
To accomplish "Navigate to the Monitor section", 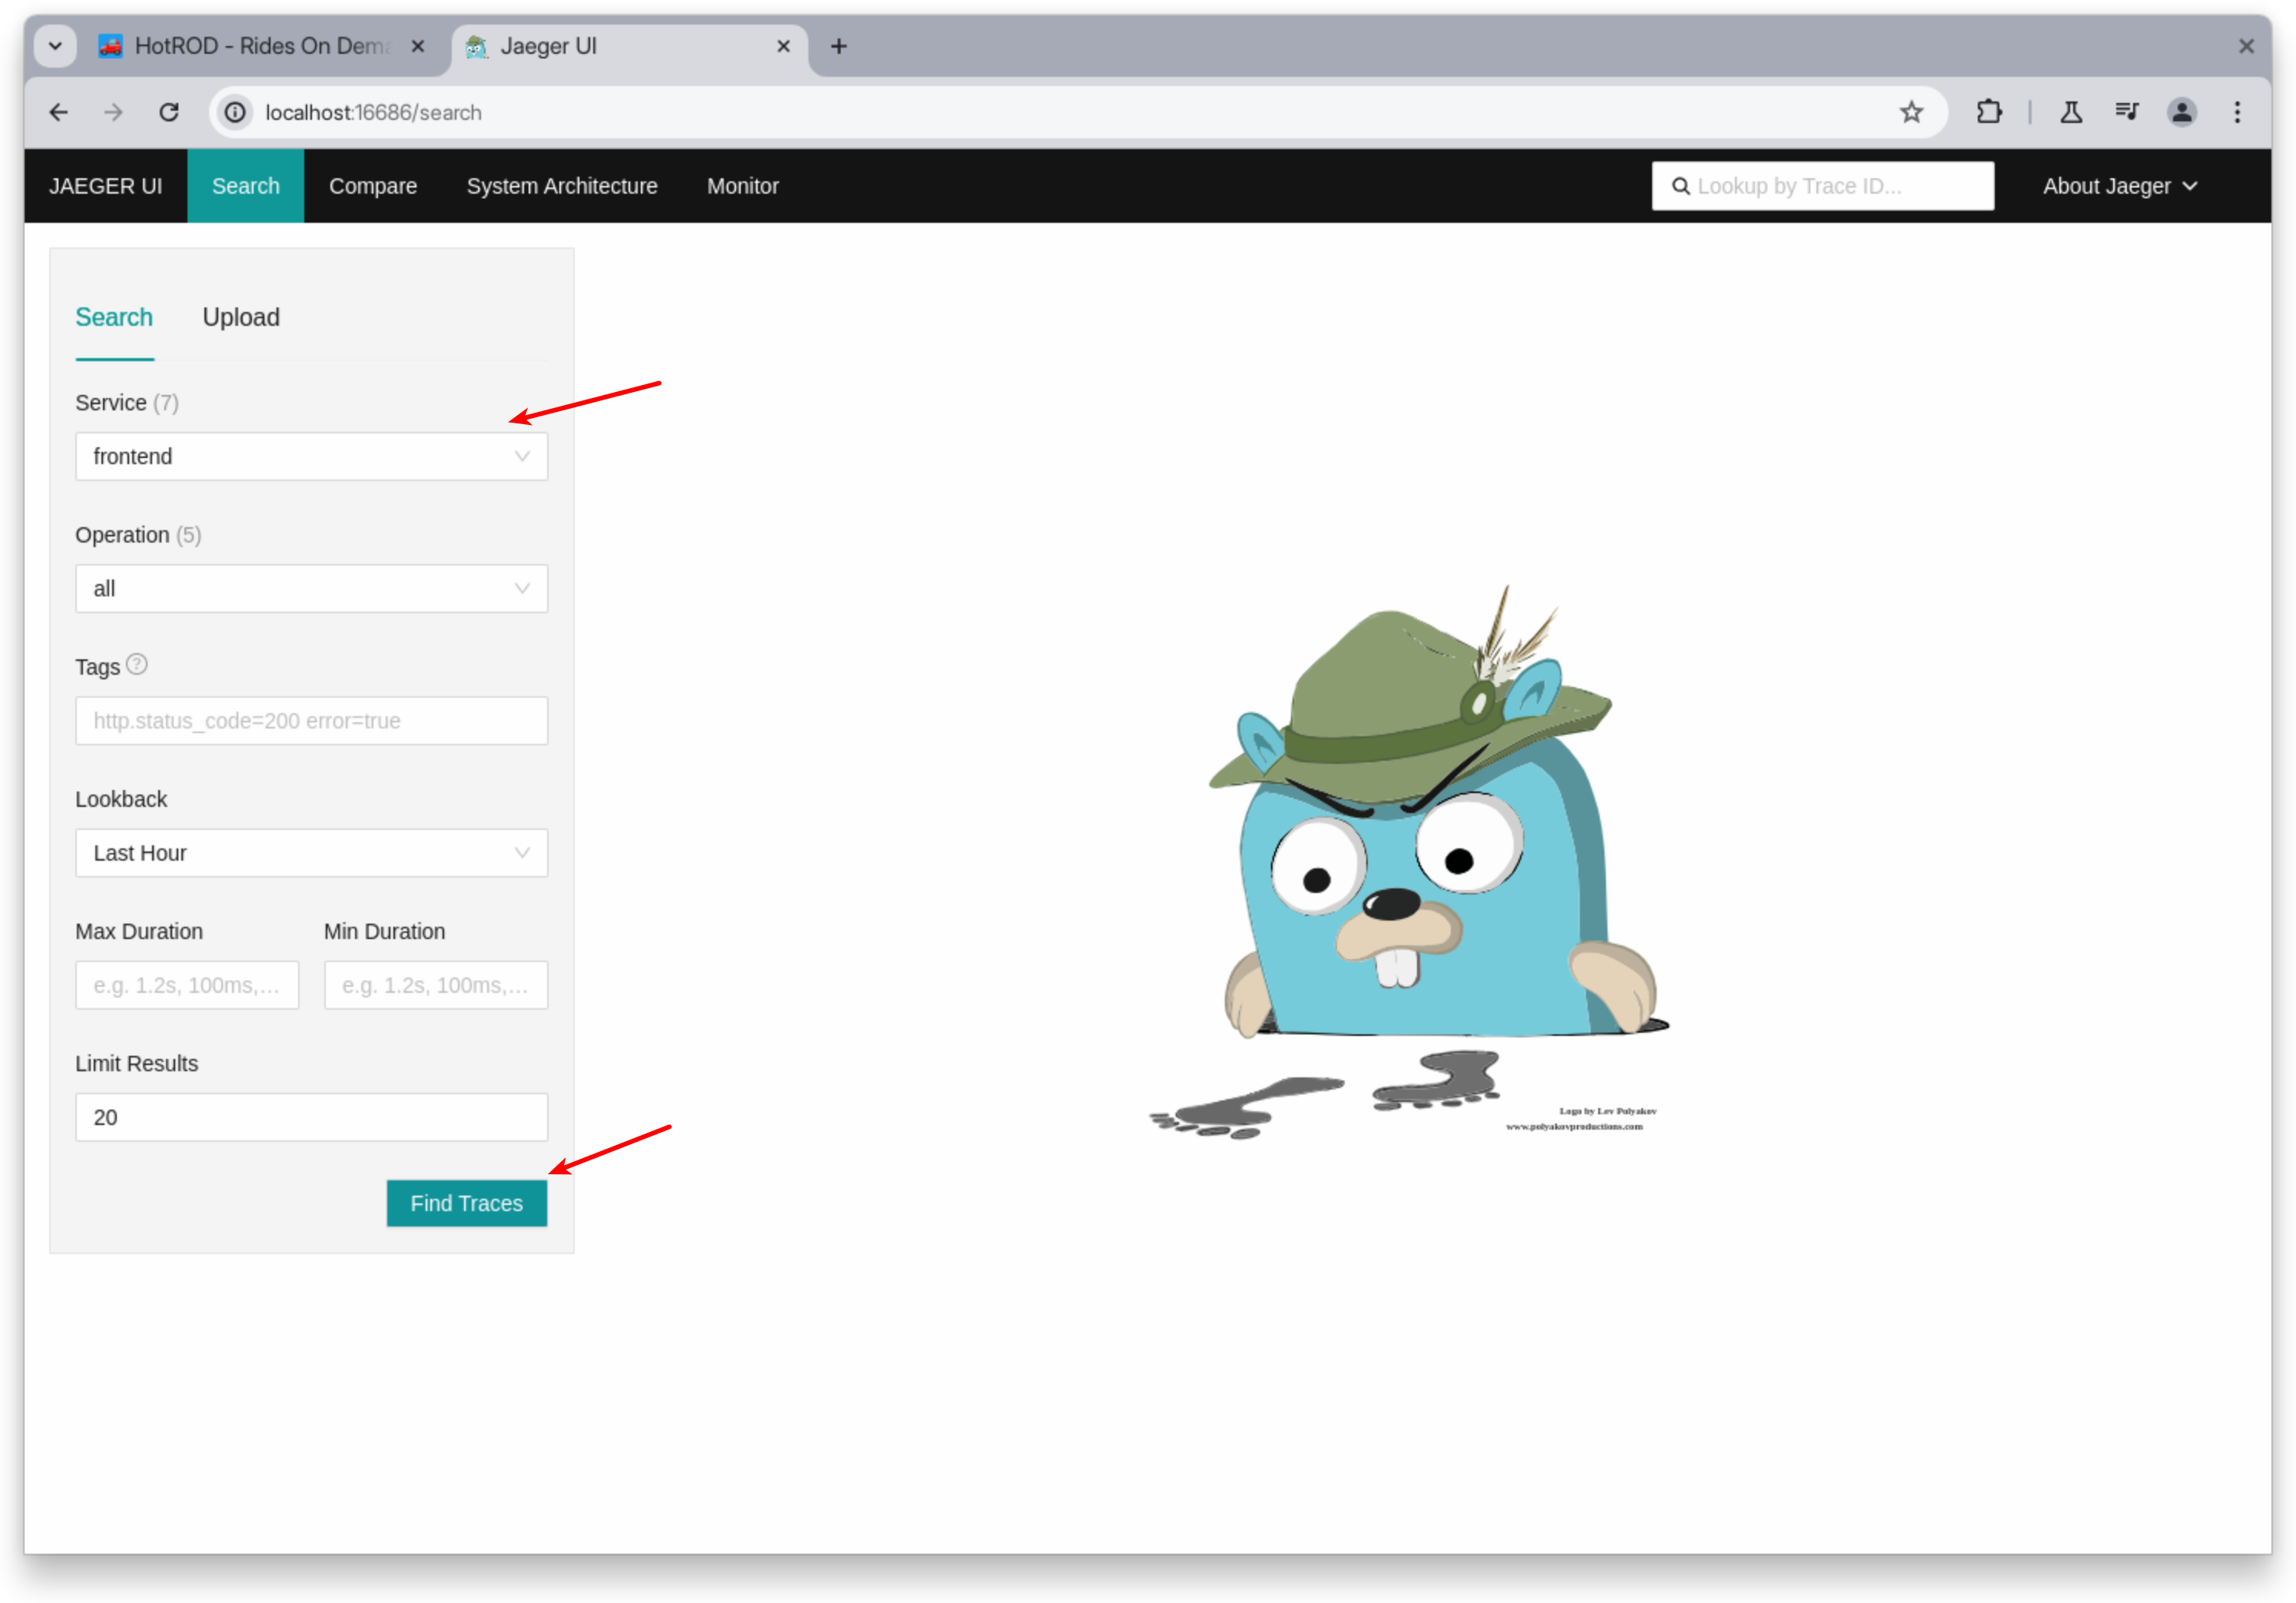I will [742, 186].
